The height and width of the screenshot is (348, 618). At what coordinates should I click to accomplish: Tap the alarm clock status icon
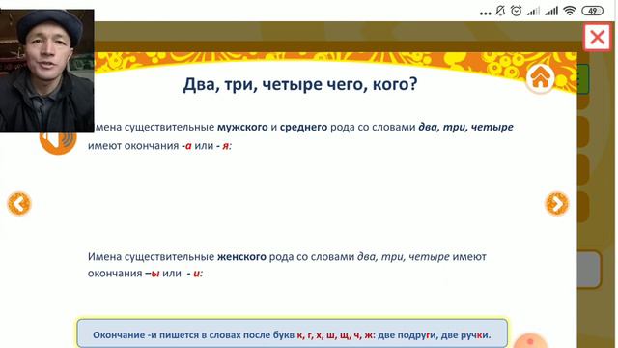click(x=516, y=11)
